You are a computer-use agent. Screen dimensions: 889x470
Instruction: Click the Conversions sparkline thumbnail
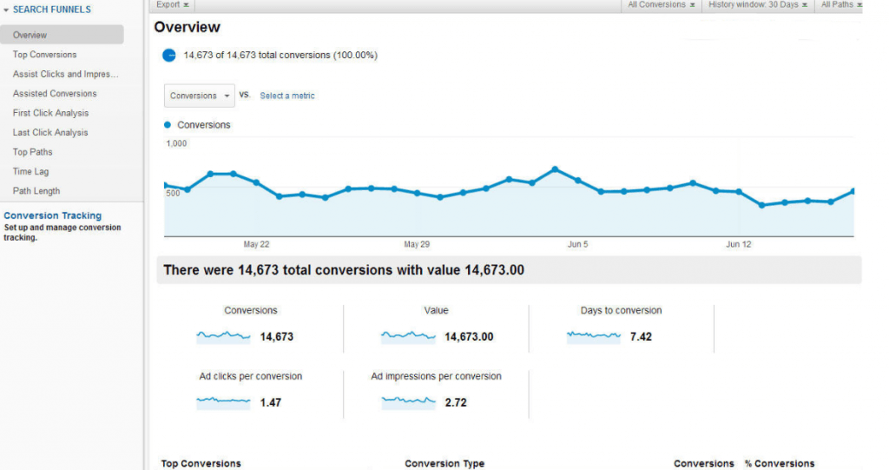tap(223, 336)
